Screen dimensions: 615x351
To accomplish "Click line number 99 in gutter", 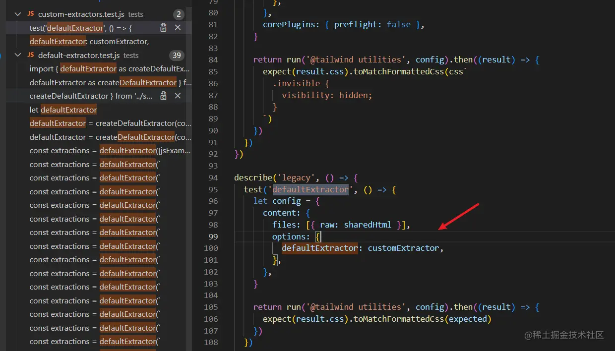I will [x=213, y=236].
